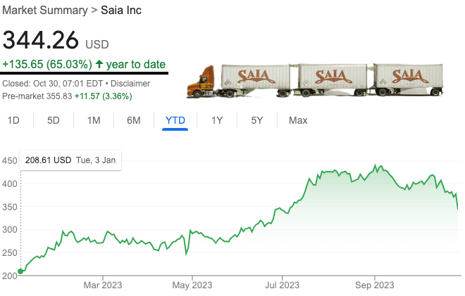Click the last Saia trailer image
Image resolution: width=465 pixels, height=296 pixels.
tap(408, 79)
